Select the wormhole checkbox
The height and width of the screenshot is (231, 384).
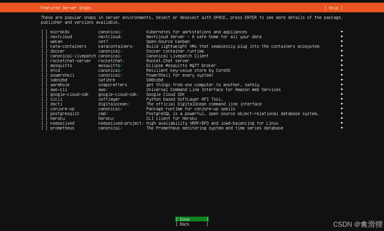44,85
